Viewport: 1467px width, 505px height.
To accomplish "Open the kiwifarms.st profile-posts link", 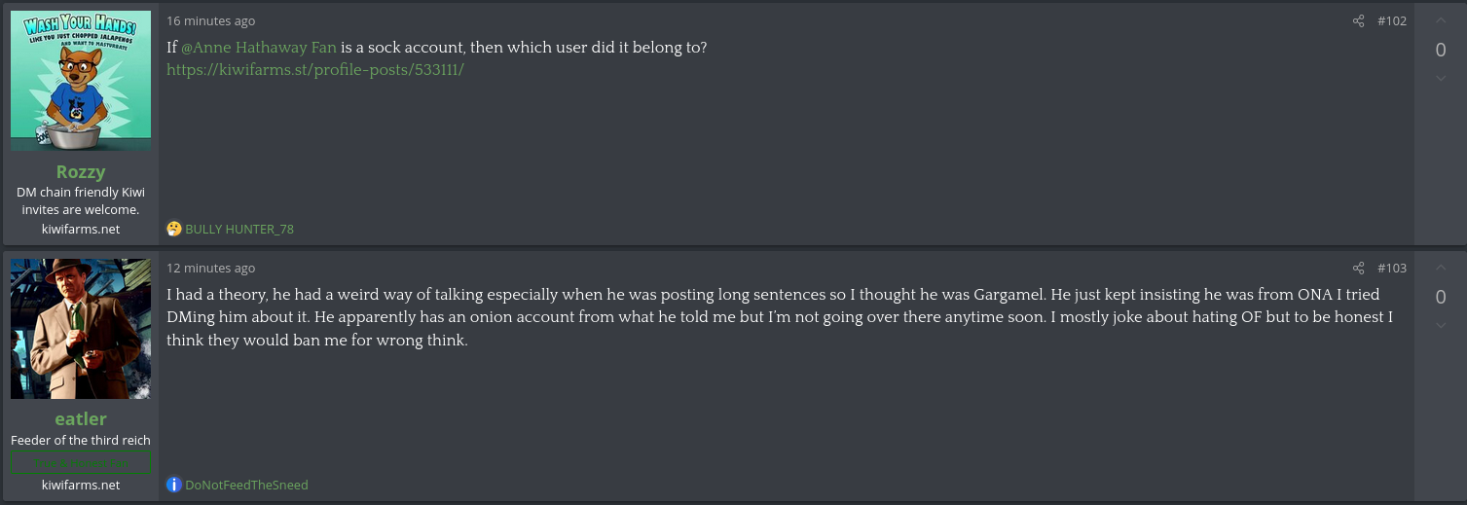I will coord(314,70).
